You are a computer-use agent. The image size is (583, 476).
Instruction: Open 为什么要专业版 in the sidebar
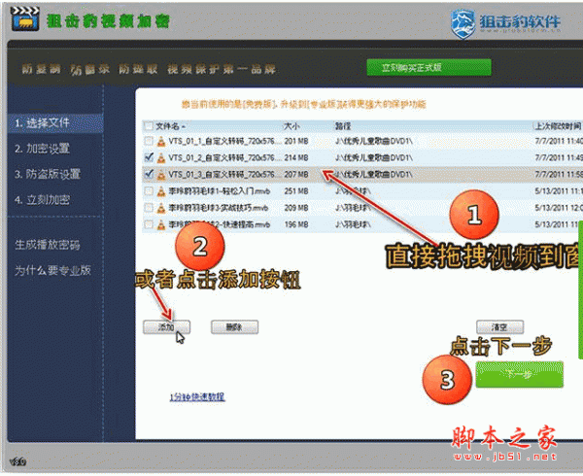click(52, 270)
